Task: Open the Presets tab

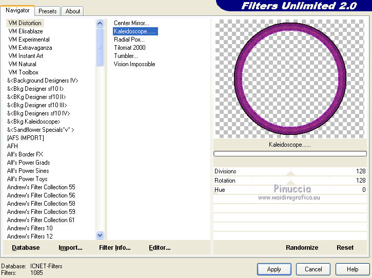Action: (x=47, y=11)
